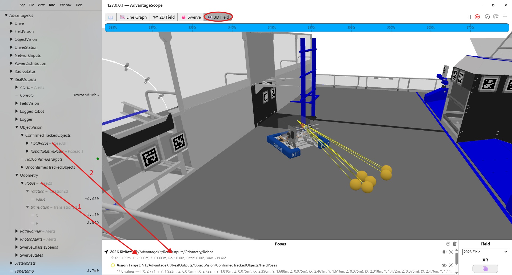Switch to the Swerve tab
Viewport: 512px width, 275px height.
(191, 17)
